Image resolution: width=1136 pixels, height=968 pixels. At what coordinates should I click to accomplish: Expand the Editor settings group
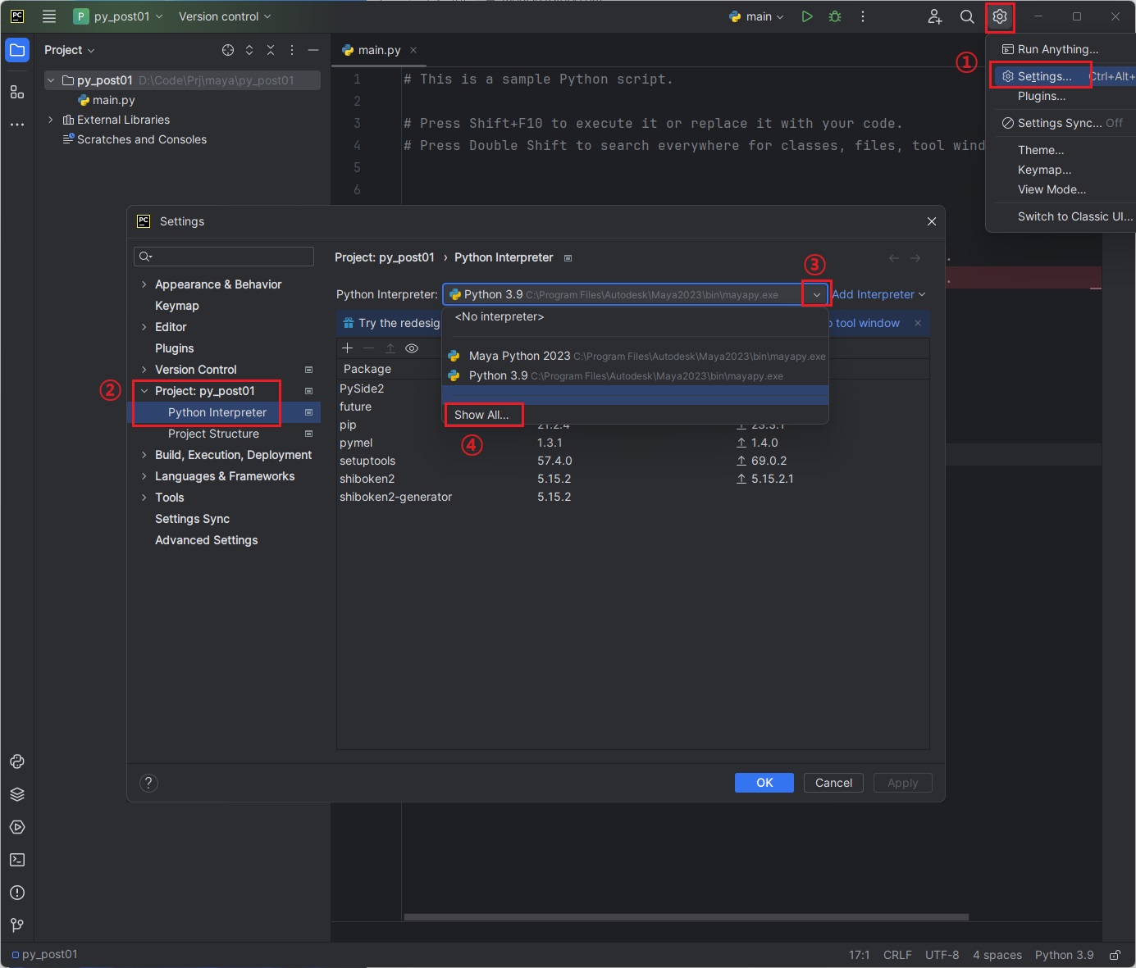[x=144, y=327]
